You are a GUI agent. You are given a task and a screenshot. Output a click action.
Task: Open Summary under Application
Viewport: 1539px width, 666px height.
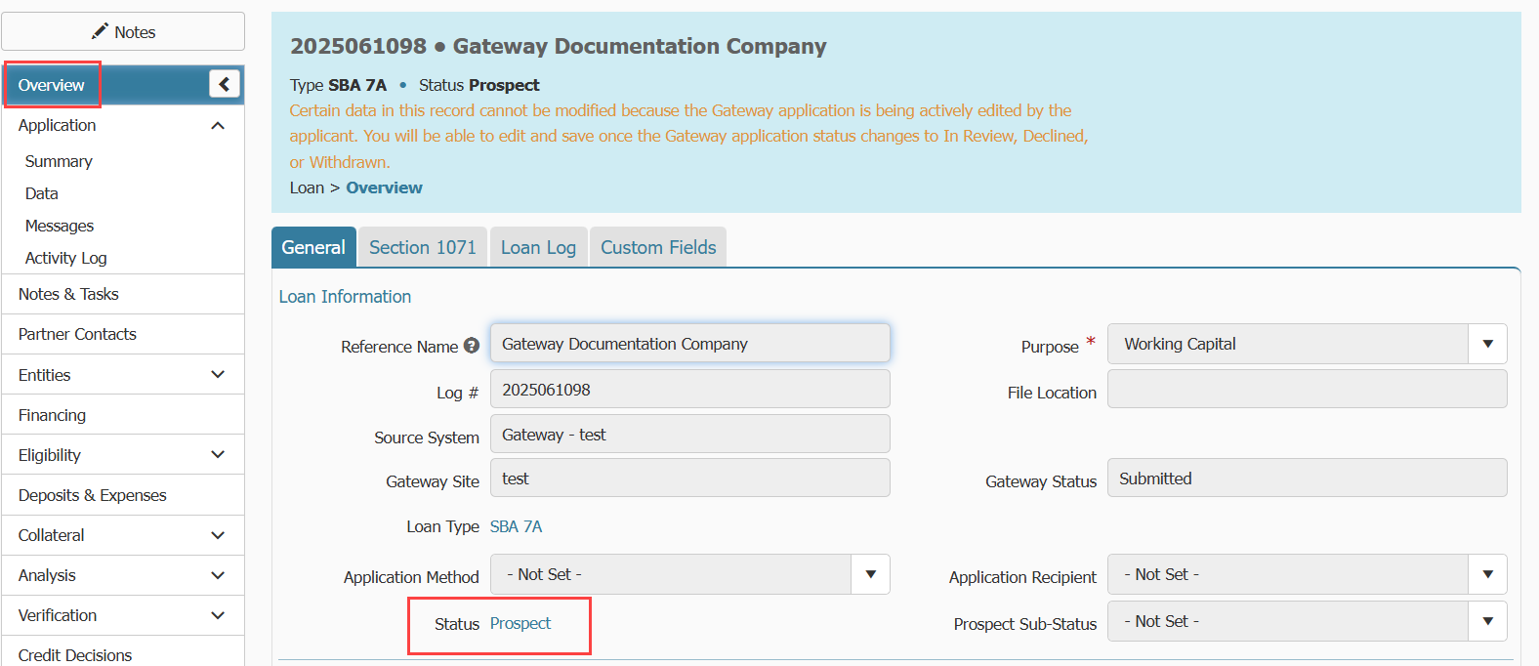[59, 161]
